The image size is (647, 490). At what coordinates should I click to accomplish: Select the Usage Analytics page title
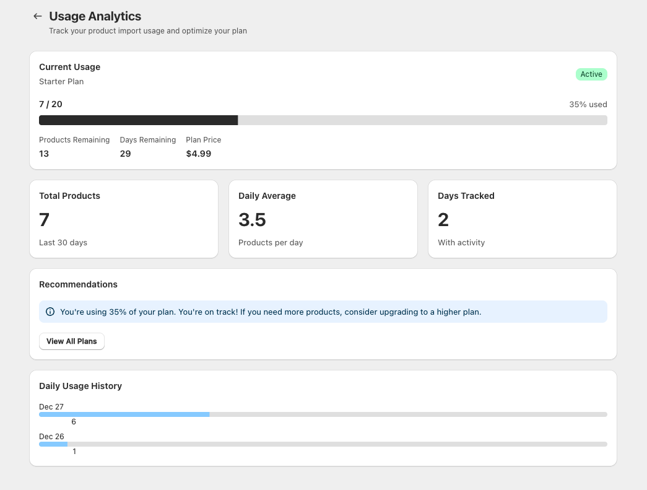(x=95, y=16)
